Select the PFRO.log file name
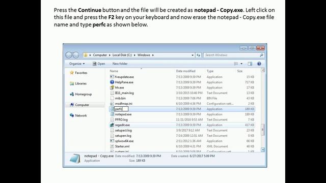The image size is (326, 183). click(121, 120)
